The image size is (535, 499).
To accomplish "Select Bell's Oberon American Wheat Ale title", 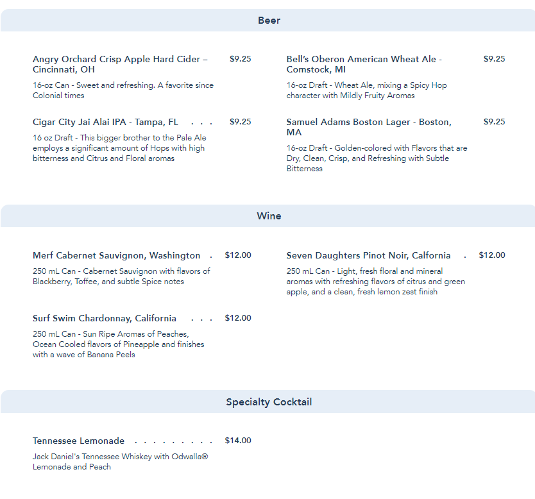I will click(364, 64).
